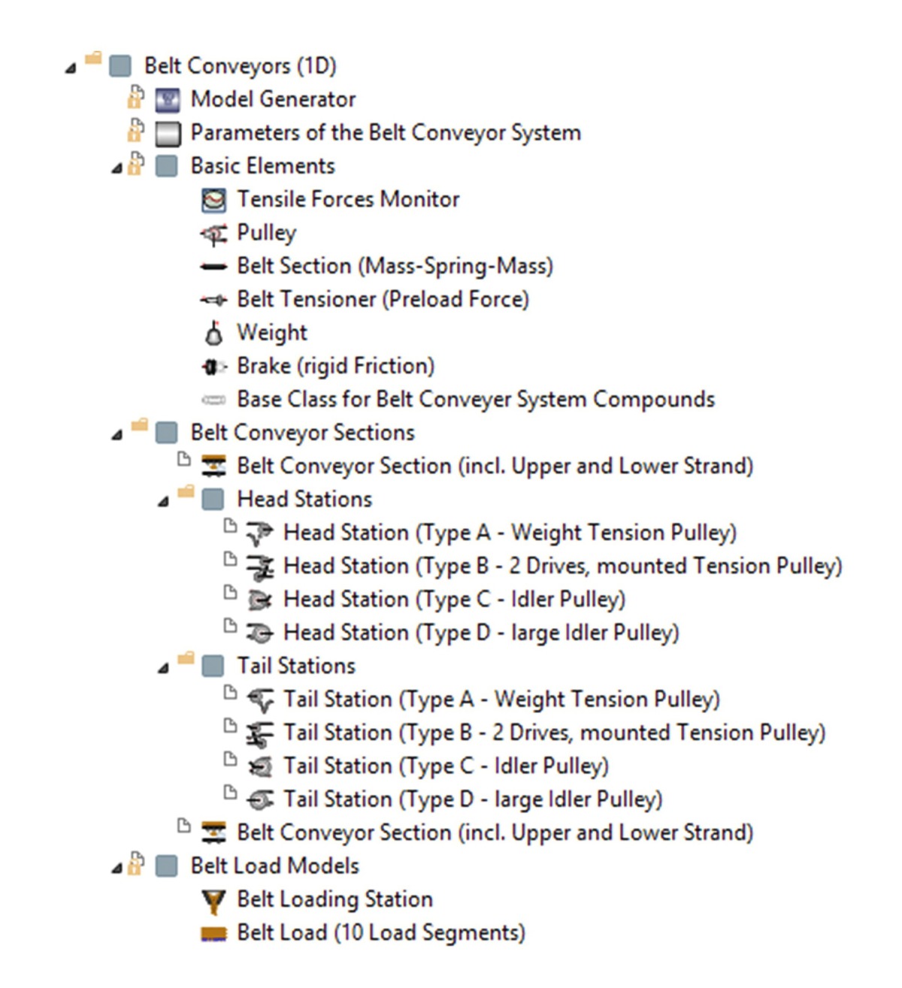Image resolution: width=902 pixels, height=988 pixels.
Task: Click the Basic Elements package square icon
Action: pos(167,166)
